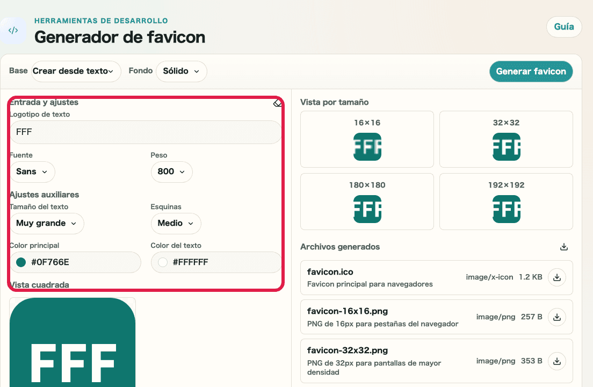Click the code brackets tool icon

point(13,31)
